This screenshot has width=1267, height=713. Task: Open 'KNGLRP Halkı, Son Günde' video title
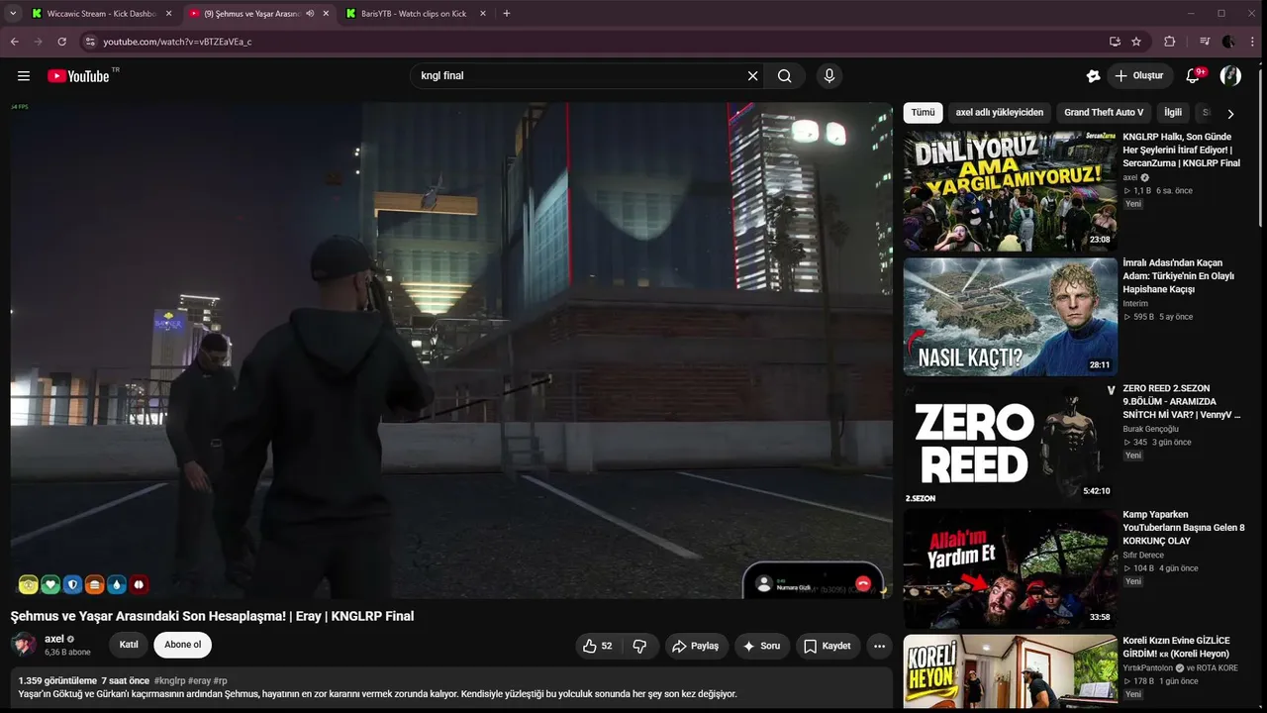[x=1181, y=150]
